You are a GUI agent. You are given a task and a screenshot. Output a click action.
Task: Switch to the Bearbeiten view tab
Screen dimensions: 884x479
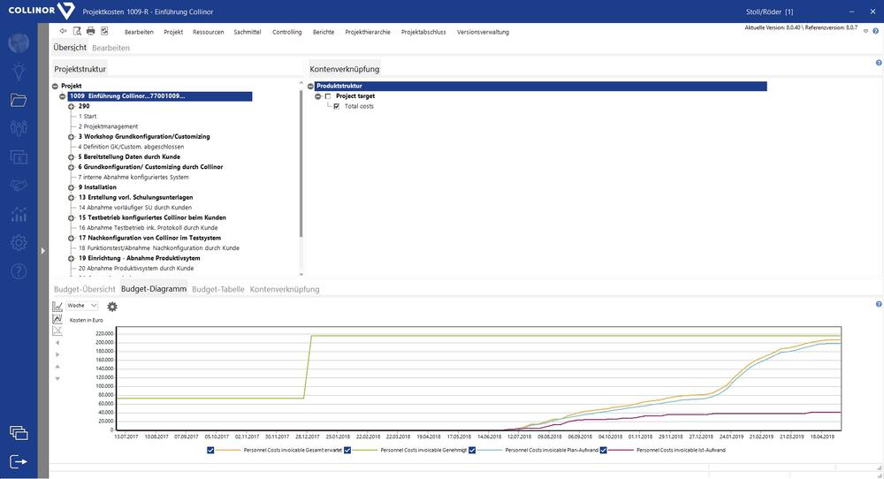pyautogui.click(x=110, y=48)
